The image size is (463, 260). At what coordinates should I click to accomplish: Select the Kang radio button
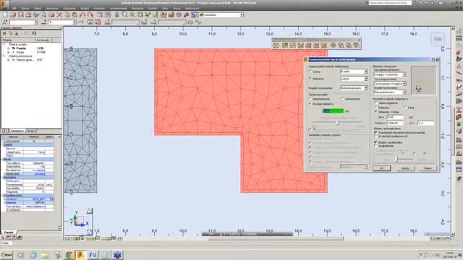406,108
